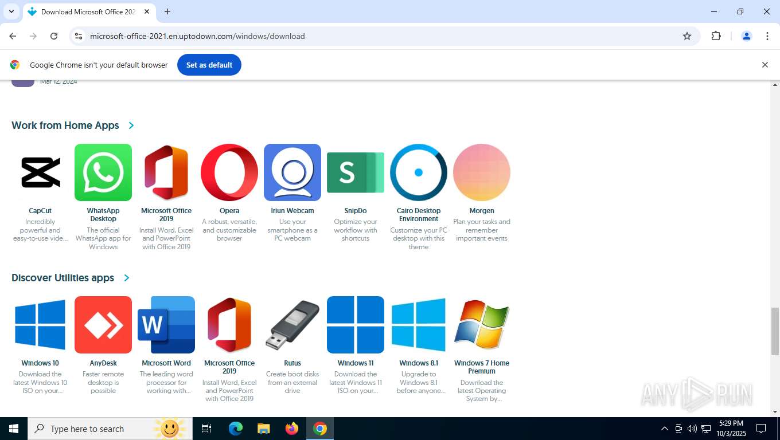Open the AnyDesk title link

pyautogui.click(x=103, y=363)
